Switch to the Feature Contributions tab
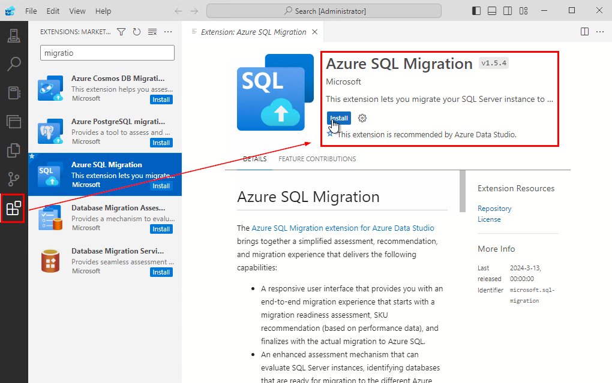Image resolution: width=612 pixels, height=383 pixels. 316,158
